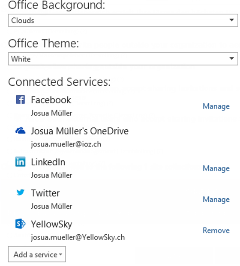
Task: Click the YellowSky SharePoint icon
Action: tap(21, 224)
